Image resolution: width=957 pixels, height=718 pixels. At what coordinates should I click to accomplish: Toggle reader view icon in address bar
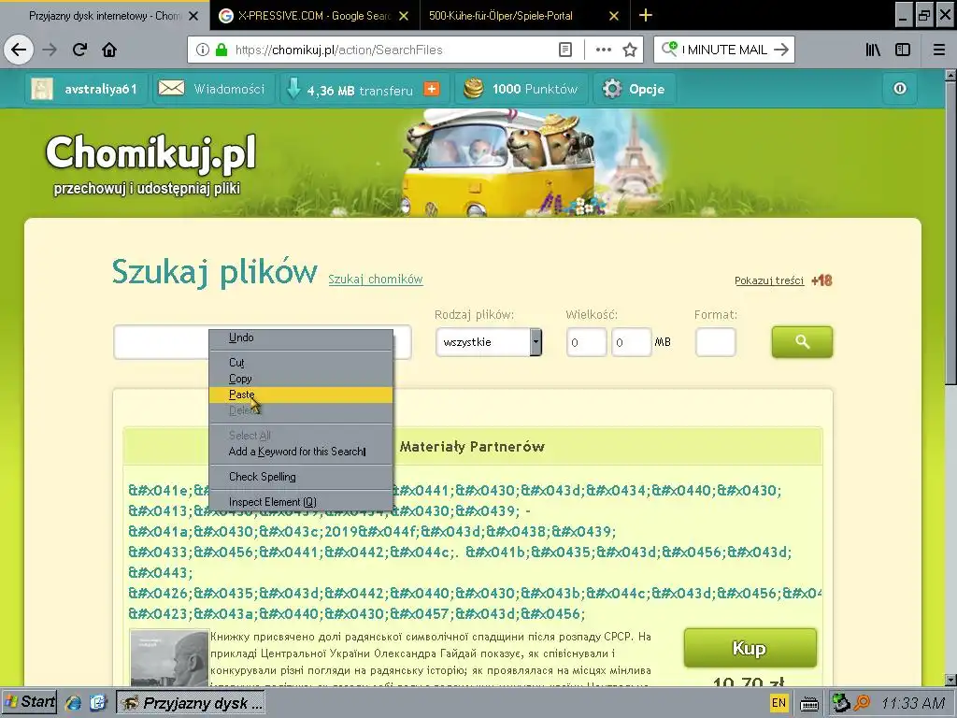coord(565,50)
